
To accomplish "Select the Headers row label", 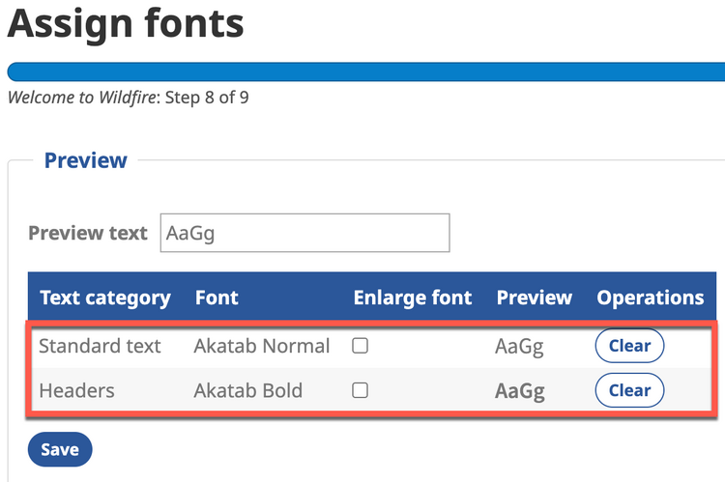I will [x=76, y=390].
